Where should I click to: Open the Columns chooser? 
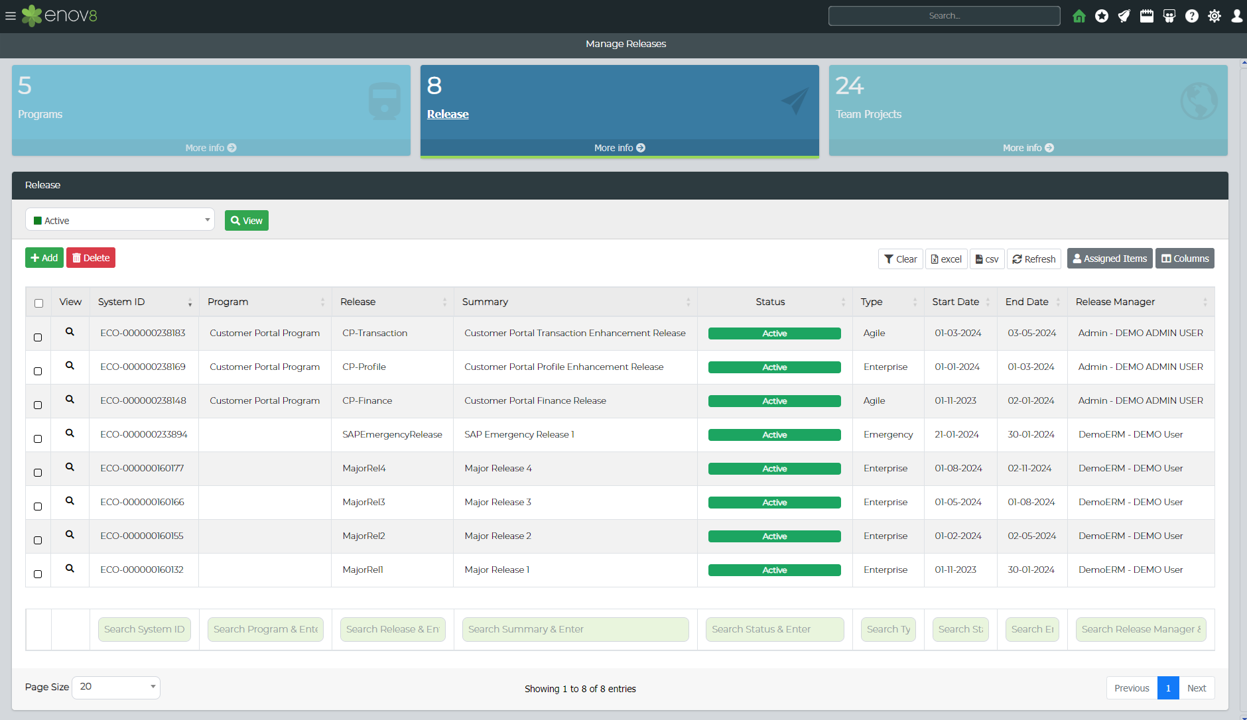tap(1185, 259)
